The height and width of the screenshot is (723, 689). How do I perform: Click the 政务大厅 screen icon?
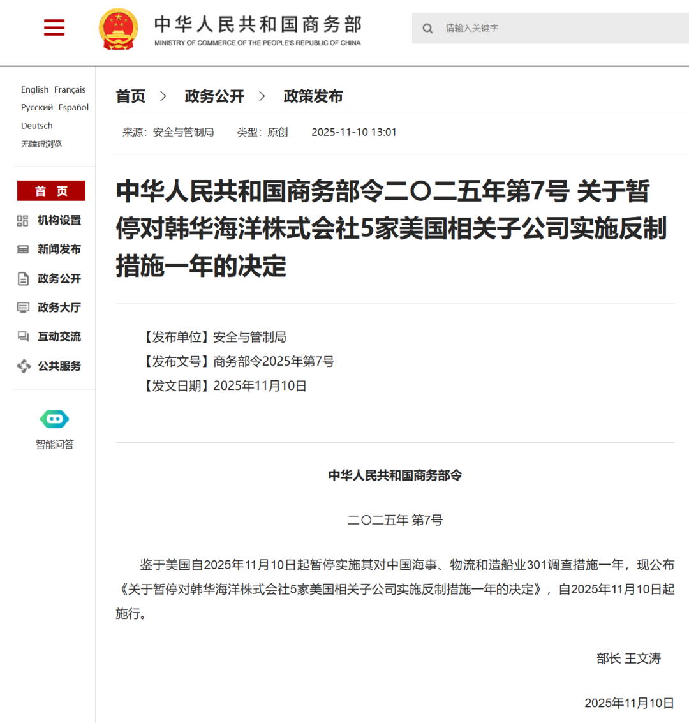[x=23, y=308]
